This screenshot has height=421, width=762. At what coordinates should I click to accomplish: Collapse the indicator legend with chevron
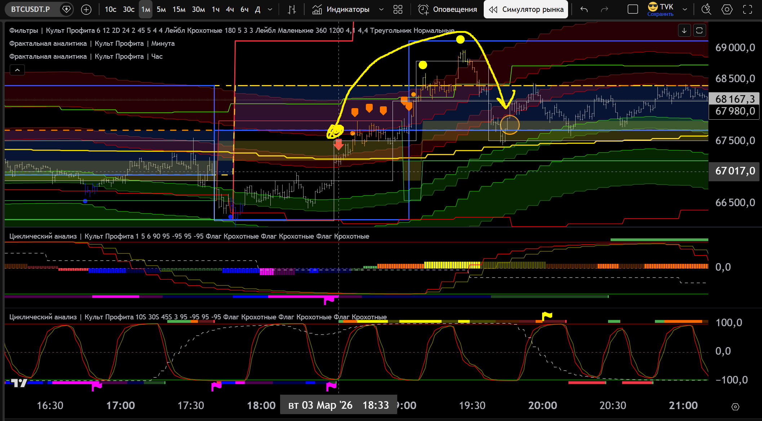point(17,70)
